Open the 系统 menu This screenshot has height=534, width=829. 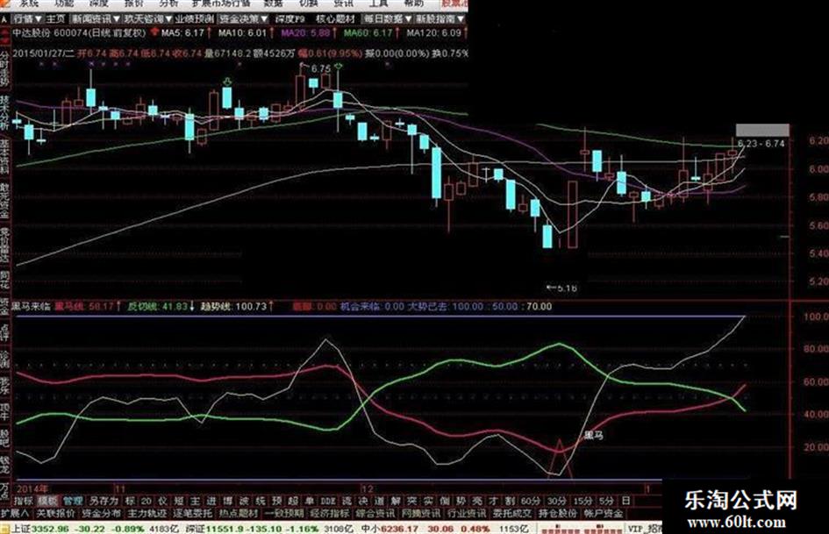[x=29, y=4]
